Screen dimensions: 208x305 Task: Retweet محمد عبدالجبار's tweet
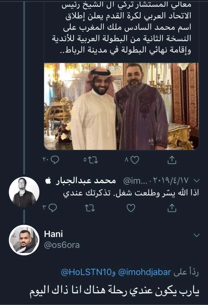point(91,208)
